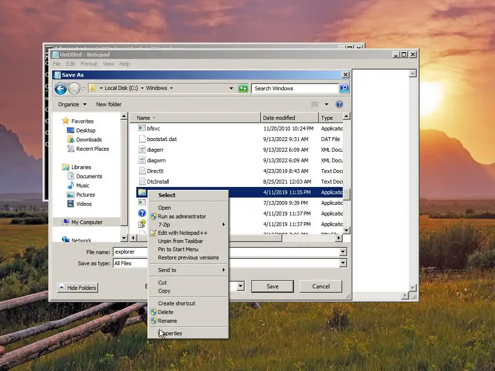The width and height of the screenshot is (495, 371).
Task: Click the DtcInstall text file icon
Action: click(142, 182)
